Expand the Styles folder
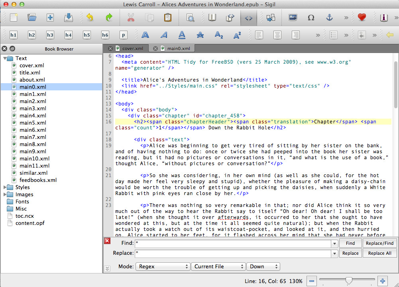Viewport: 399px width, 287px height. tap(5, 187)
